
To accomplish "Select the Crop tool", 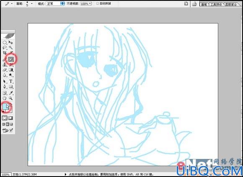I will coord(5,52).
